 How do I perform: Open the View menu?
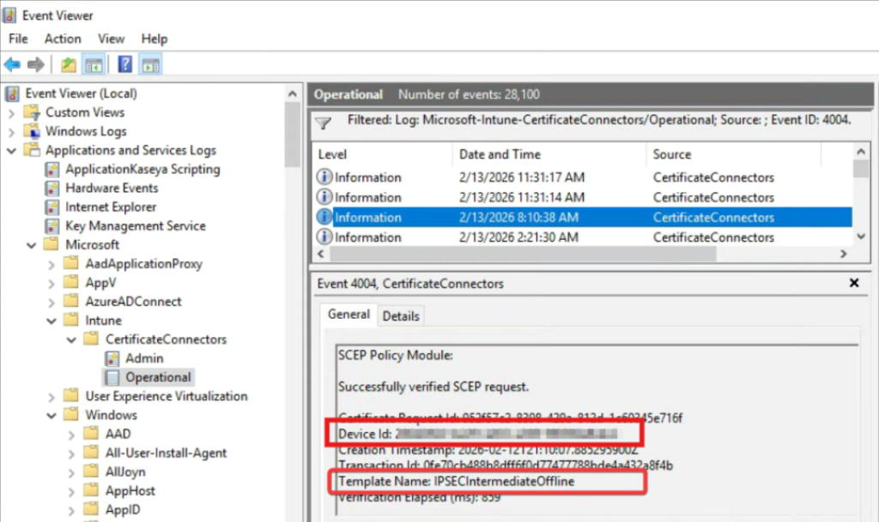(x=111, y=39)
